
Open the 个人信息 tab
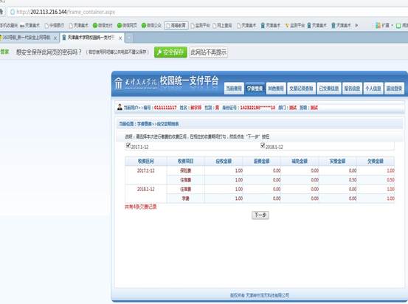(373, 89)
